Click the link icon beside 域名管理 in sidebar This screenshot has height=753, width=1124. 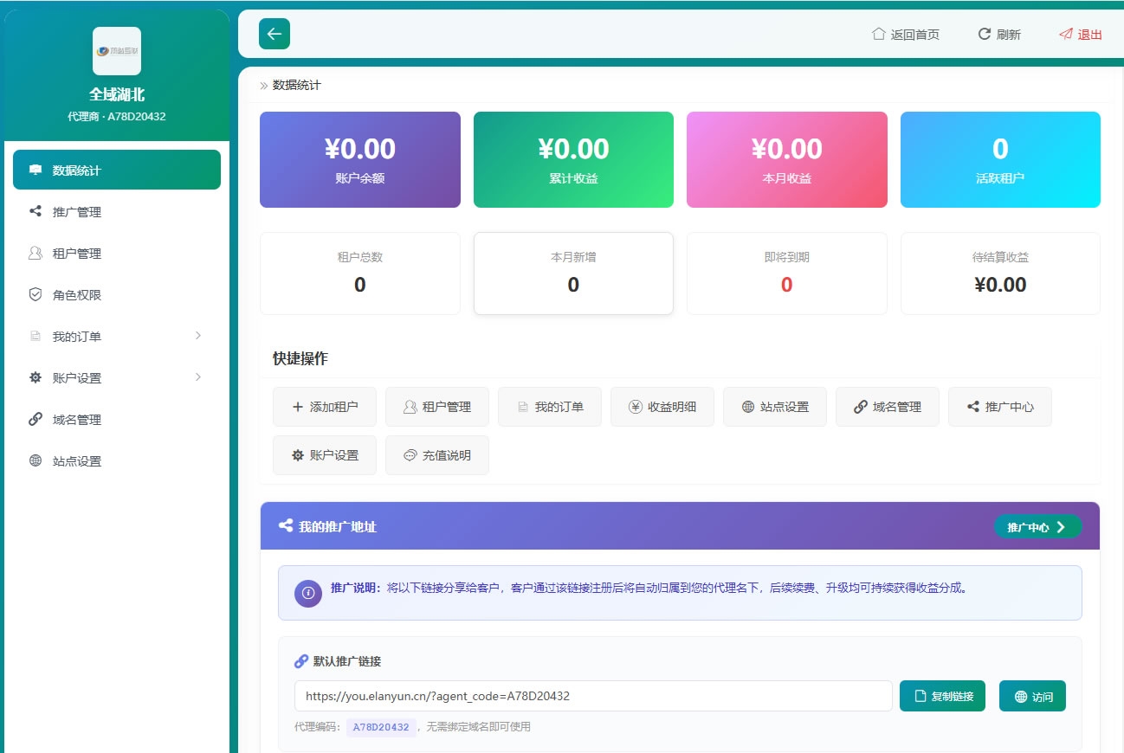click(x=36, y=419)
